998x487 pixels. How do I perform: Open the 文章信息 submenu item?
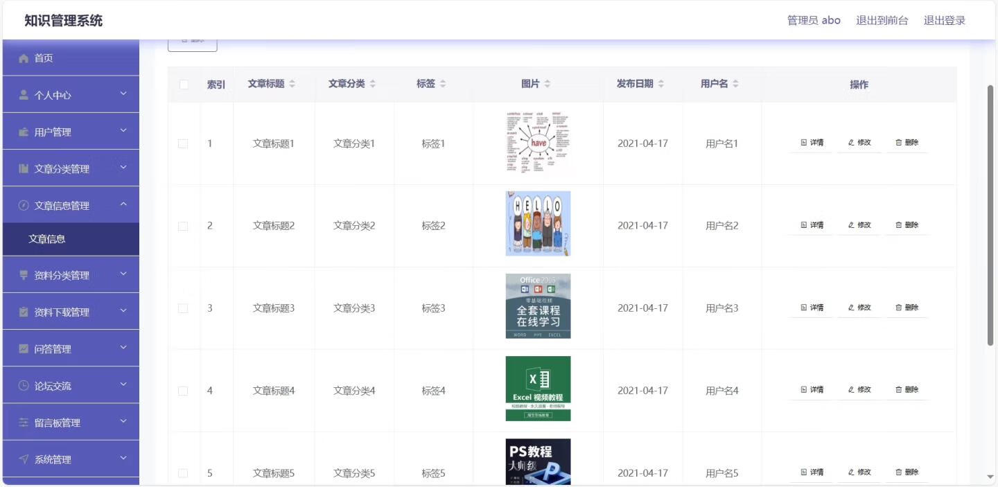47,239
